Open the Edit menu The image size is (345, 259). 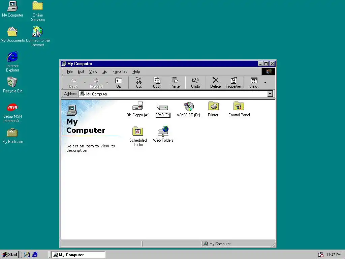click(81, 71)
